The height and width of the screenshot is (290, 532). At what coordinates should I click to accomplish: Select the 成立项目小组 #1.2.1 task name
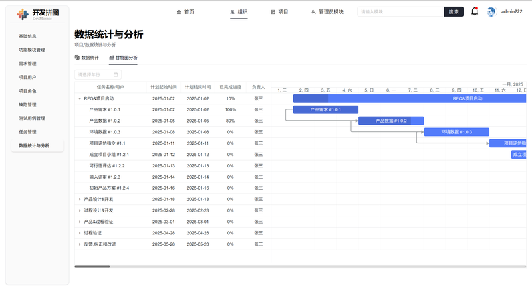(109, 155)
